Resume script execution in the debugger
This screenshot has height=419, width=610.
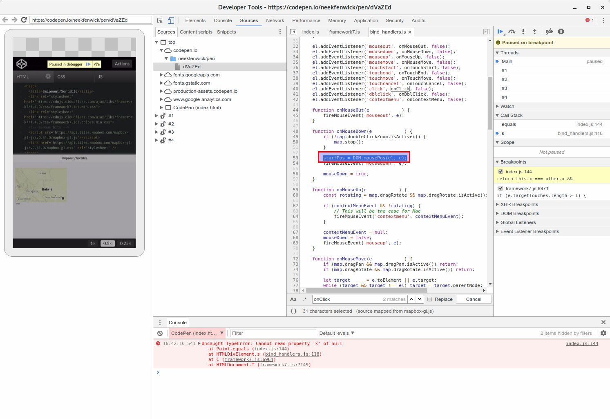500,31
